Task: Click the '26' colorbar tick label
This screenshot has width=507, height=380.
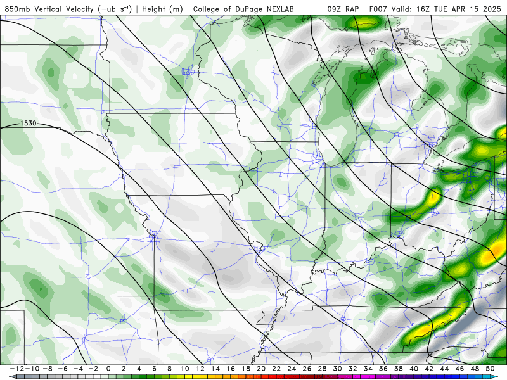Action: pos(307,369)
